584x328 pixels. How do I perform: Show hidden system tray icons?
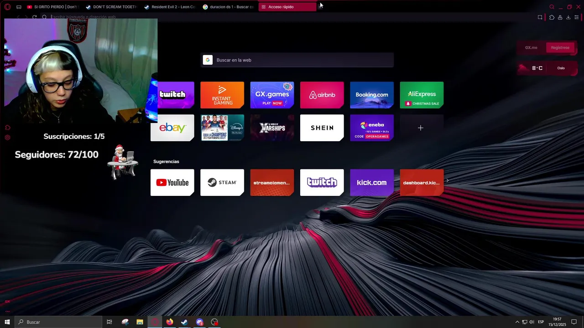(517, 322)
